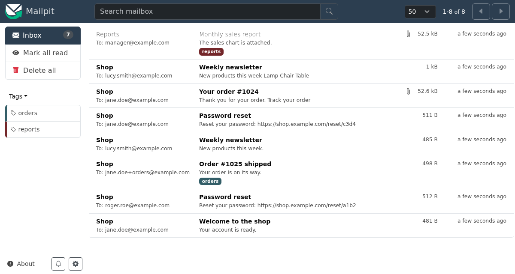Click attachment paperclip on Your order #1024
Viewport: 515px width, 274px height.
[408, 91]
